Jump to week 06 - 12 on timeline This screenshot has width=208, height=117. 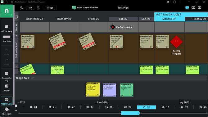(x=165, y=107)
